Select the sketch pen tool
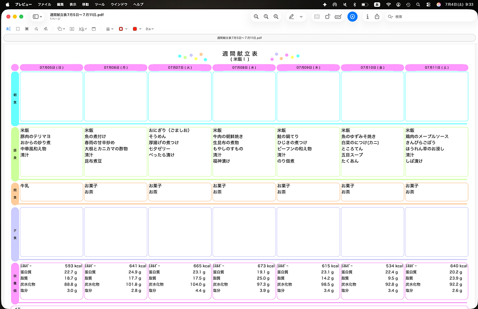 [x=36, y=29]
